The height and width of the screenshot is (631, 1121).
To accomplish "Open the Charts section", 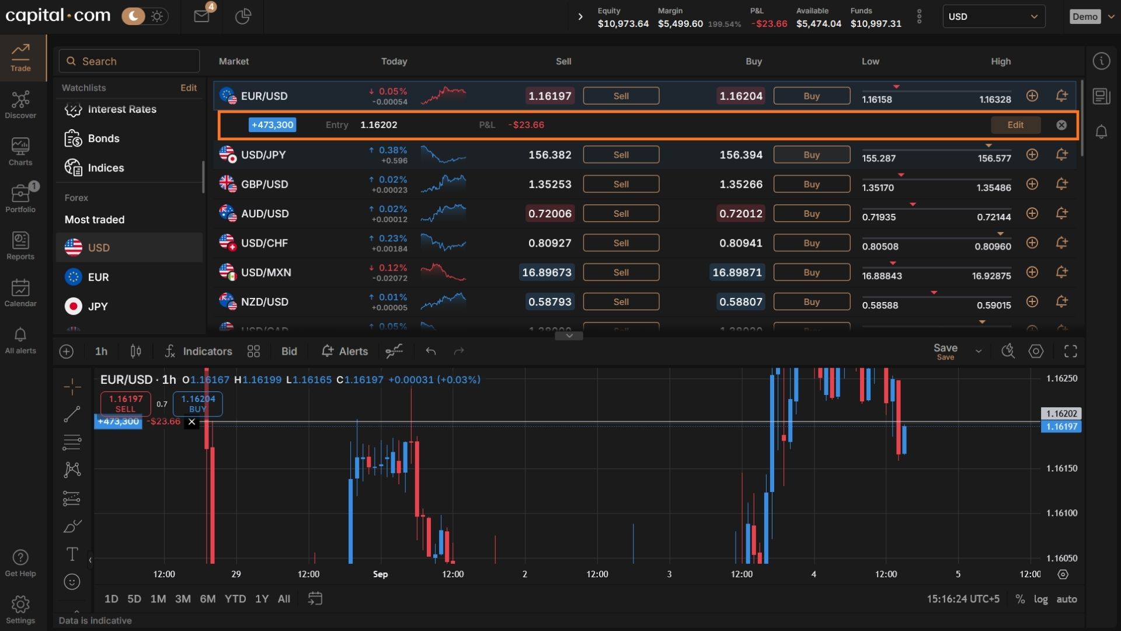I will tap(20, 152).
